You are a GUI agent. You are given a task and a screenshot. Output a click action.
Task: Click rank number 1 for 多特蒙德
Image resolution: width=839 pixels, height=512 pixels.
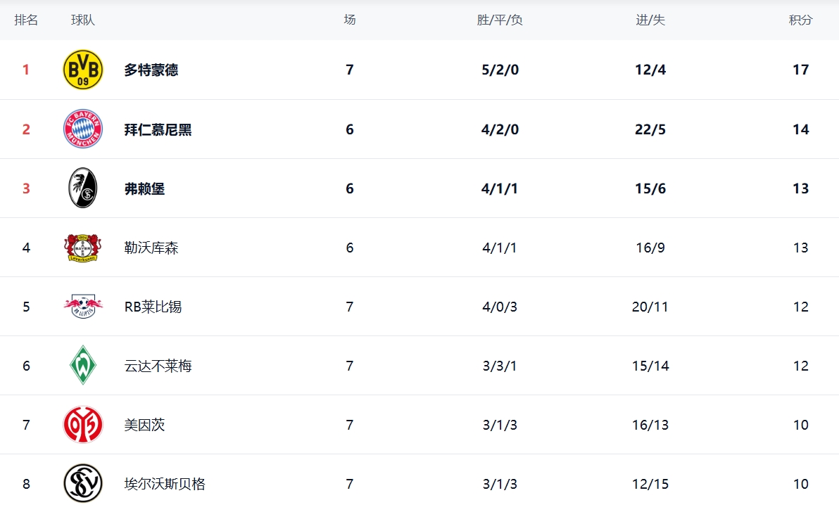coord(25,70)
